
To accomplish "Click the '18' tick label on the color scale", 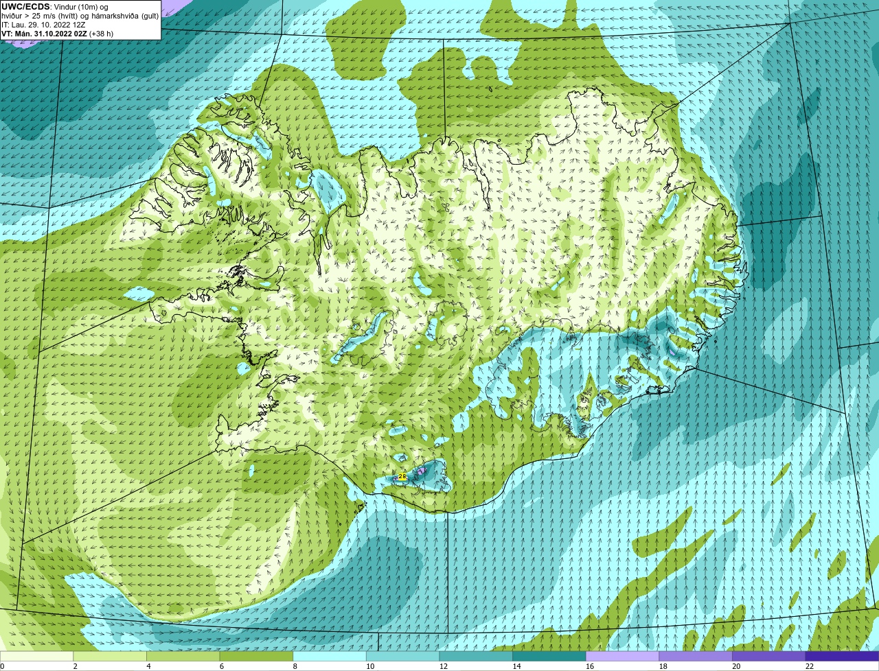I will coord(663,666).
